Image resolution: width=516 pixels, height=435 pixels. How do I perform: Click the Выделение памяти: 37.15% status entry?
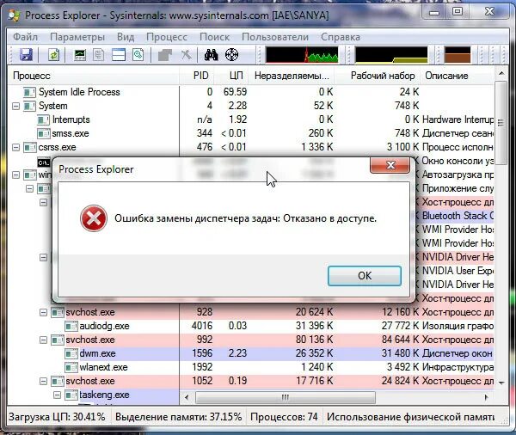pos(178,417)
